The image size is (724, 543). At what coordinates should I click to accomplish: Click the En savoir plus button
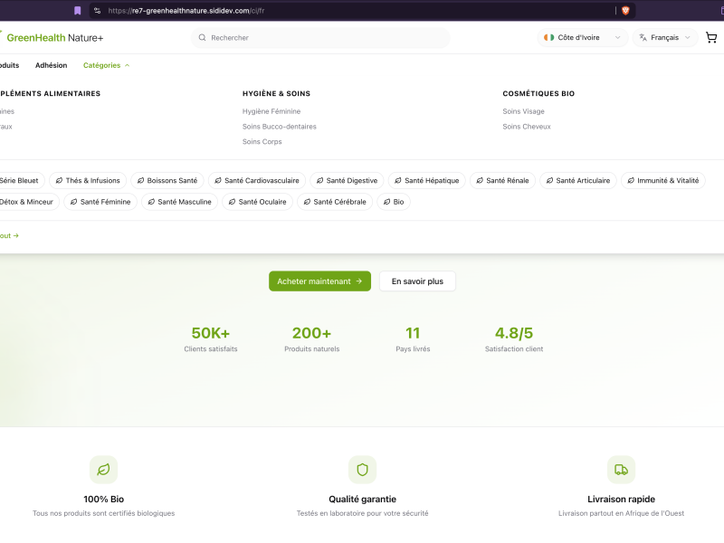click(417, 281)
